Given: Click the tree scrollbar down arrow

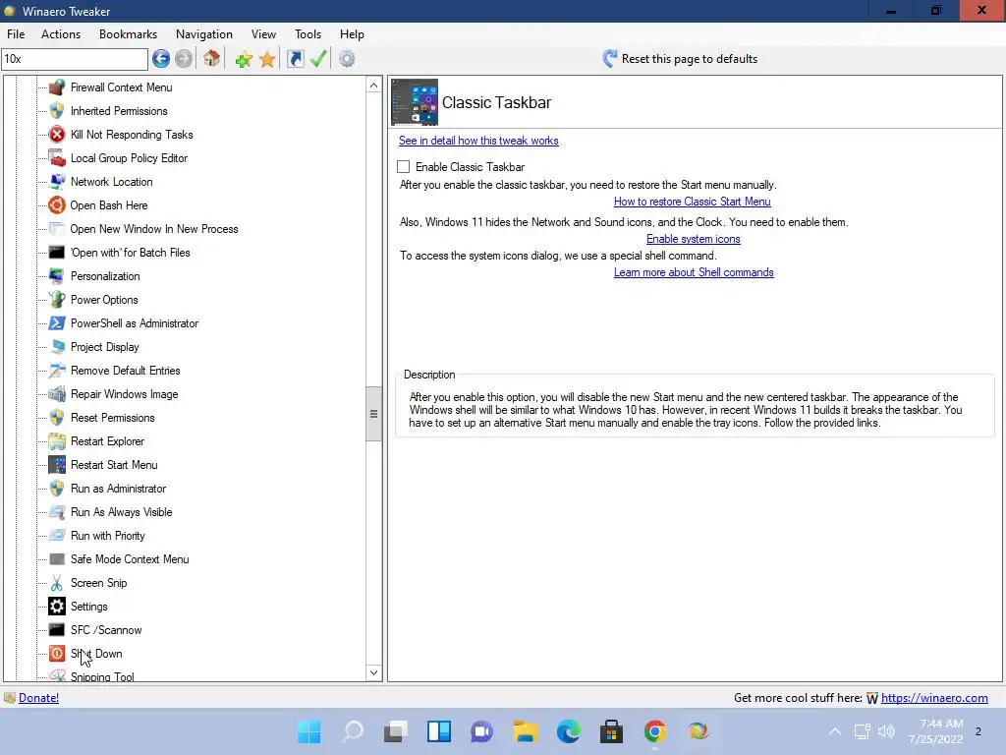Looking at the screenshot, I should [374, 672].
